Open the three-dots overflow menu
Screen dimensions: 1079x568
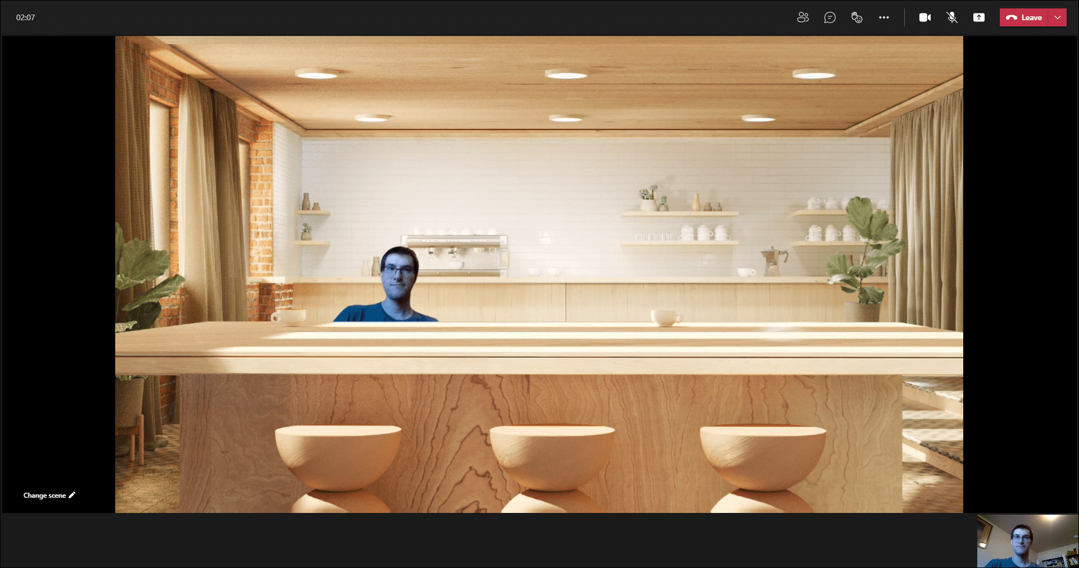[883, 17]
